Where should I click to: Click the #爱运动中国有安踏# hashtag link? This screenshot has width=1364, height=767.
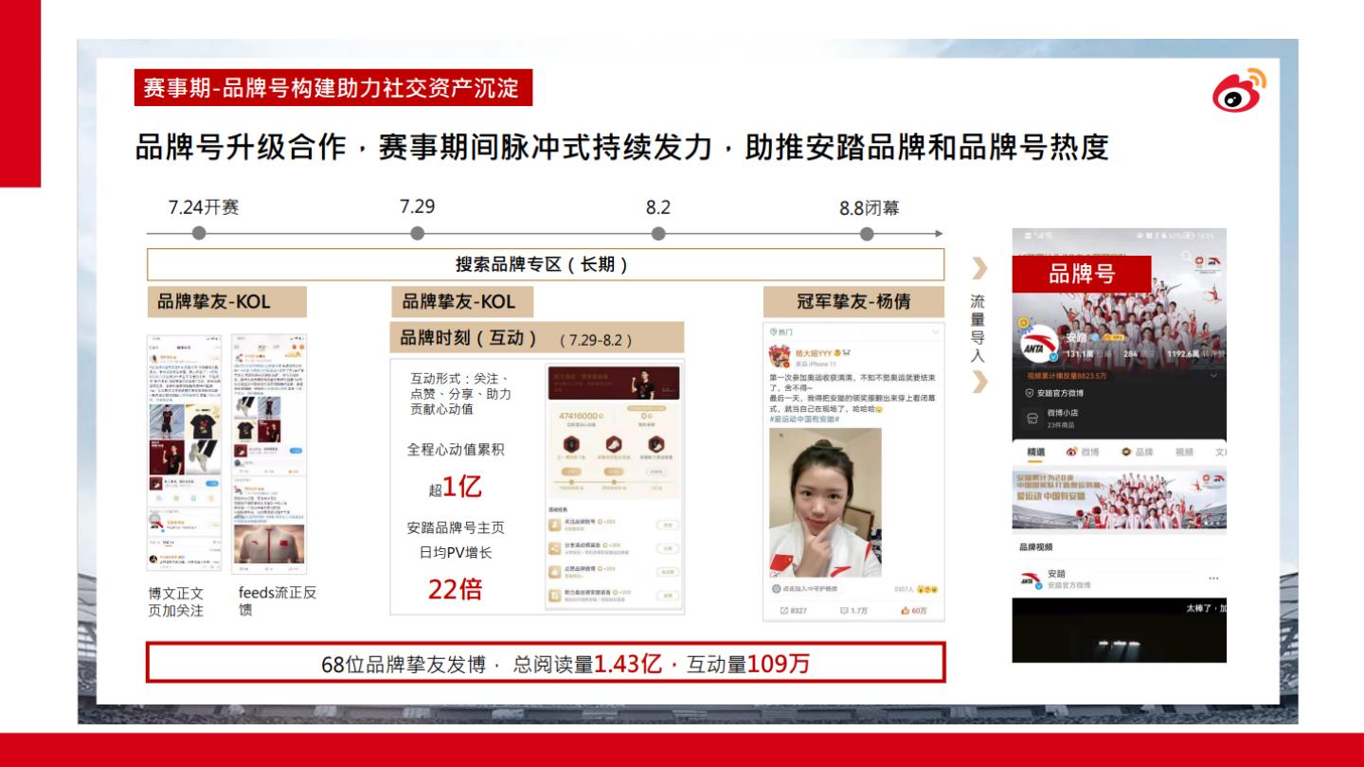[805, 419]
